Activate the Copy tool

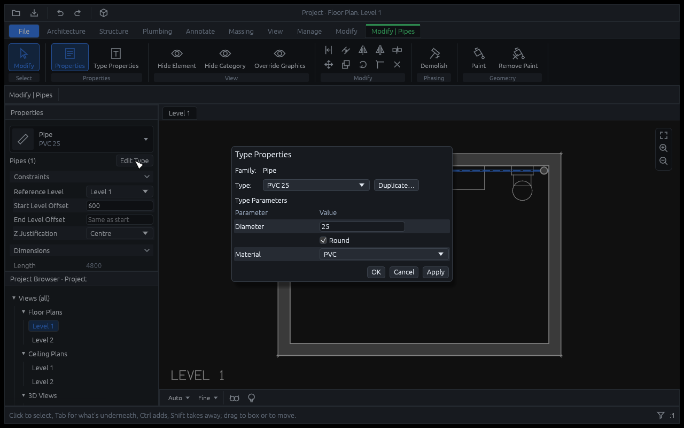346,64
